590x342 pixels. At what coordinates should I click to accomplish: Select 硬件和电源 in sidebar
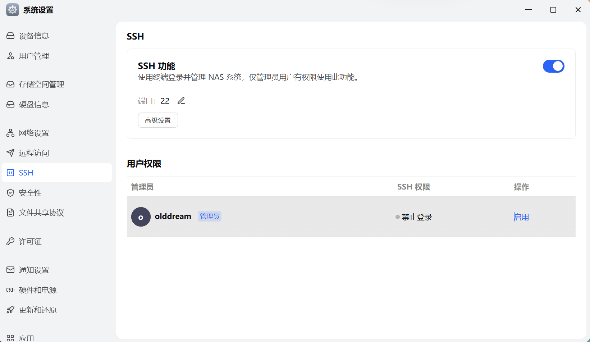(x=37, y=290)
